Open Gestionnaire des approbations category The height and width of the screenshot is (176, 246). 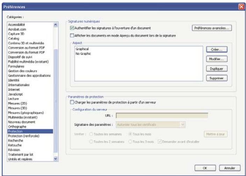click(29, 76)
